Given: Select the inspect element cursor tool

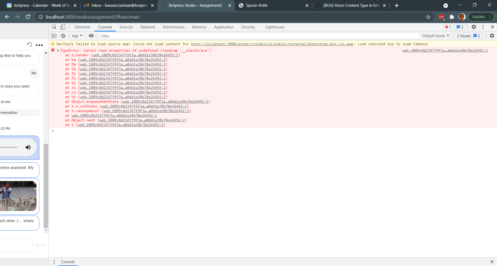Looking at the screenshot, I should pos(54,27).
